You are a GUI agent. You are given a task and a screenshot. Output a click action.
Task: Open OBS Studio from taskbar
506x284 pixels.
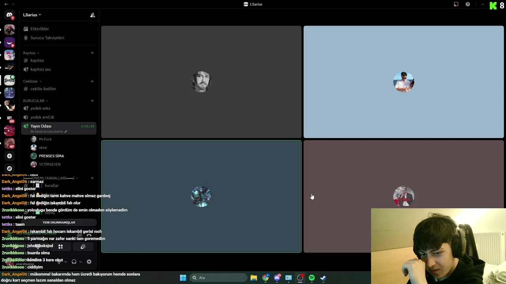pyautogui.click(x=300, y=278)
